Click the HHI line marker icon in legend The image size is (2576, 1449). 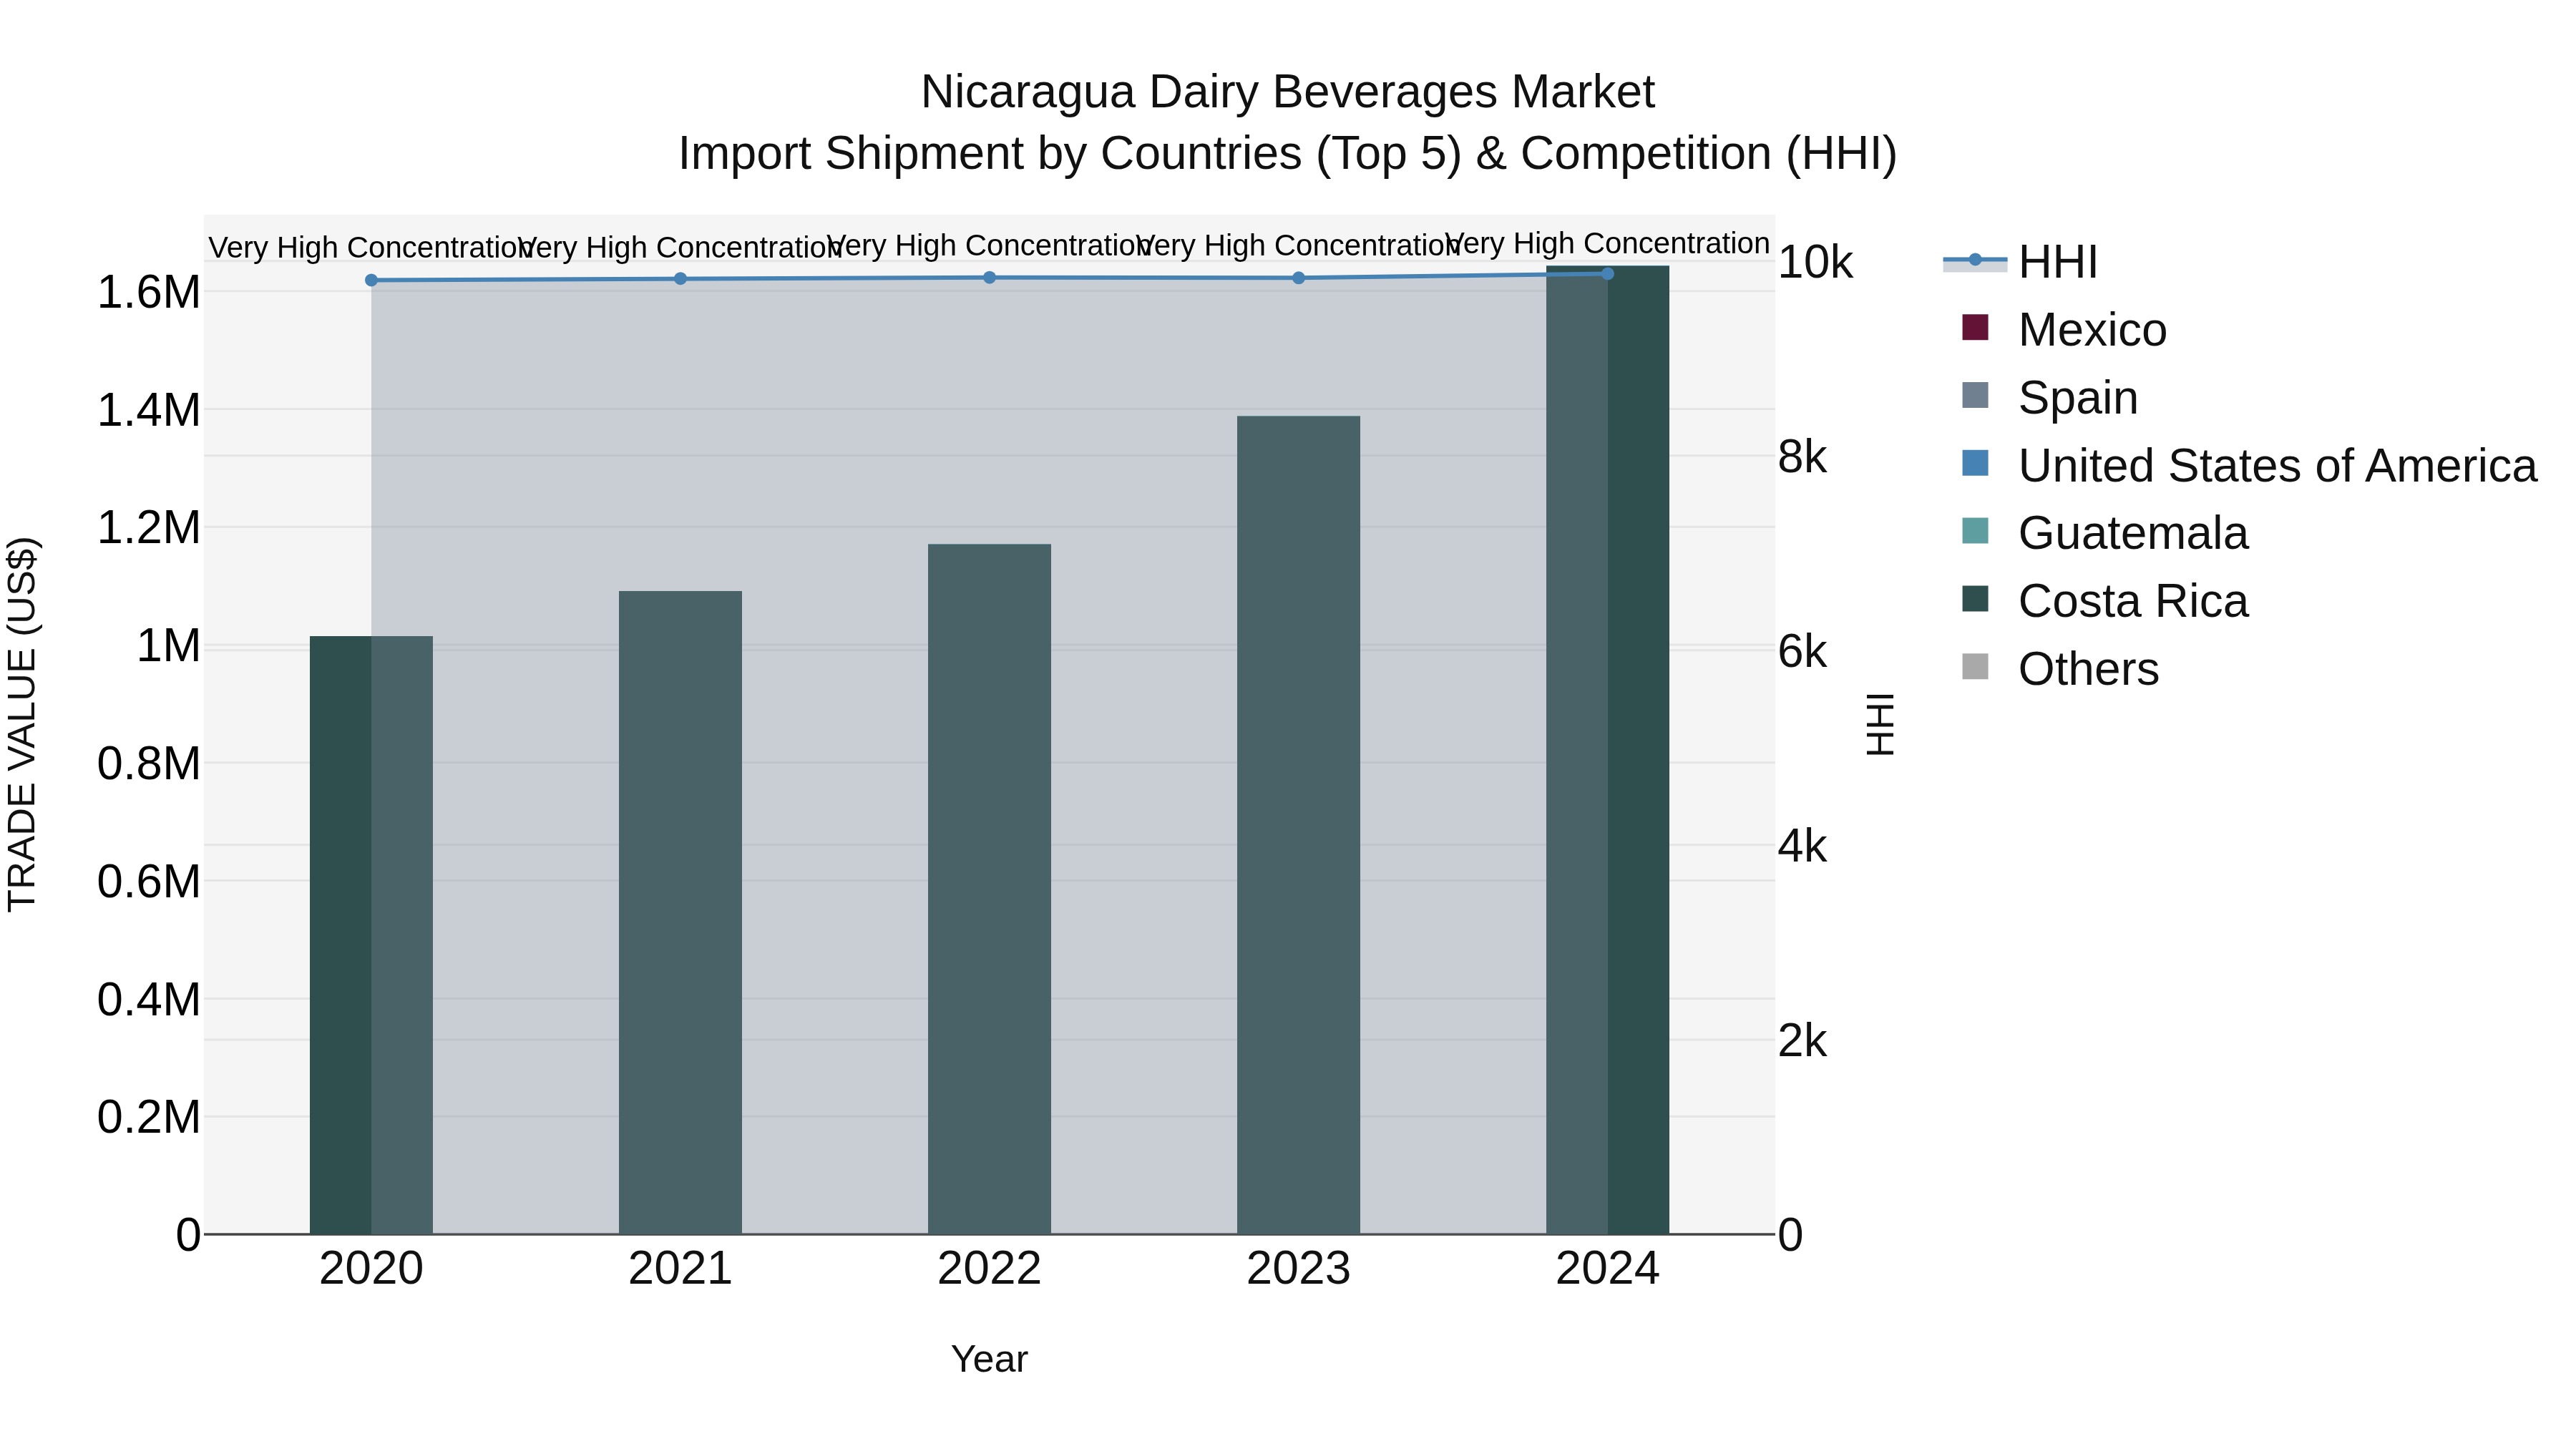(1975, 260)
